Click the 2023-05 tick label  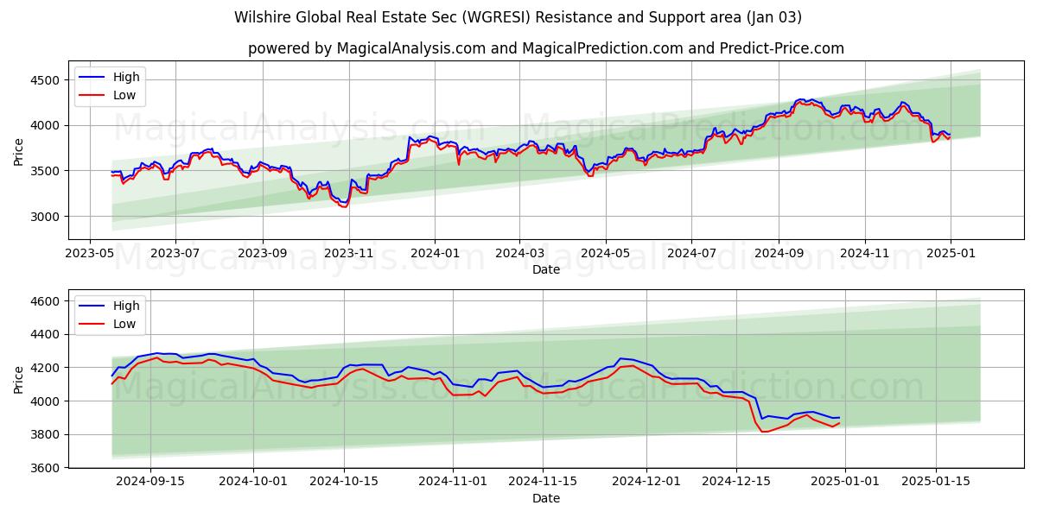click(x=91, y=253)
